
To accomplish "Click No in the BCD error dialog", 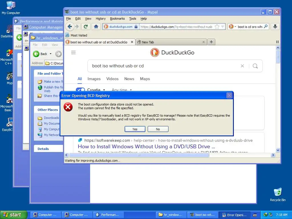I will point(158,129).
